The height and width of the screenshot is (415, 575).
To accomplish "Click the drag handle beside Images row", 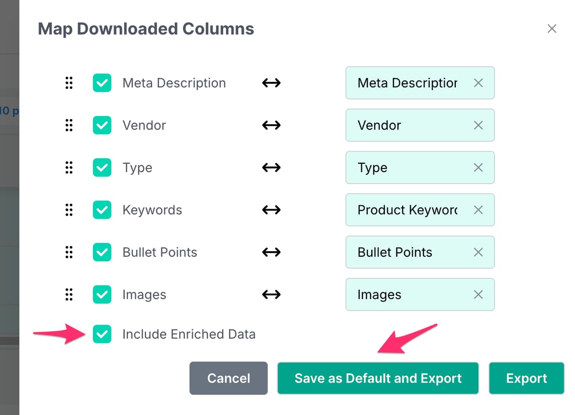I will 69,295.
